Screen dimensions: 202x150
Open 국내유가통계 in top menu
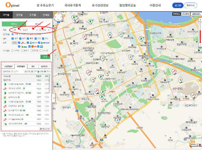(73, 5)
